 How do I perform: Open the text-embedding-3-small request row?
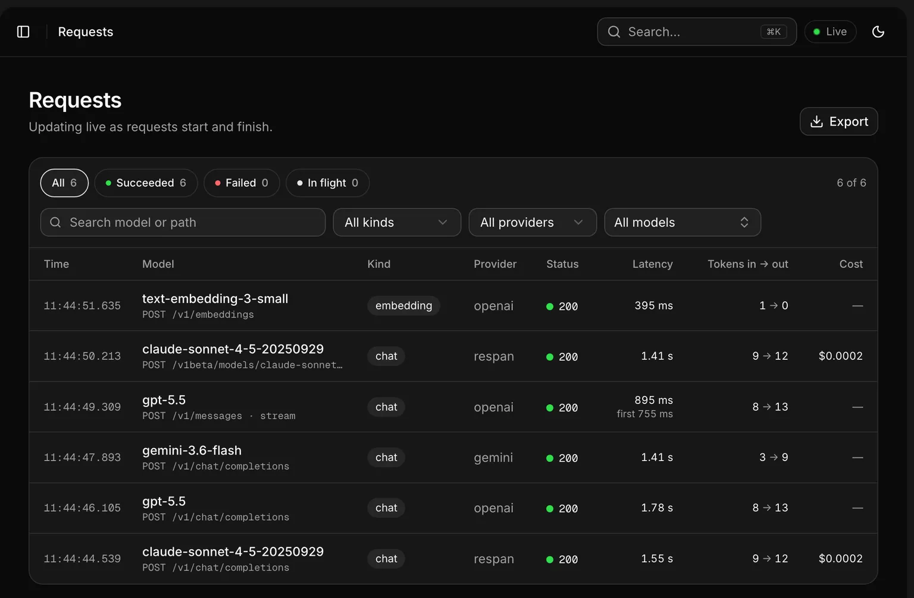tap(453, 306)
